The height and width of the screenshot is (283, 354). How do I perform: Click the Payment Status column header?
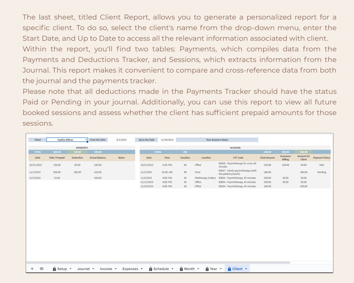click(321, 158)
